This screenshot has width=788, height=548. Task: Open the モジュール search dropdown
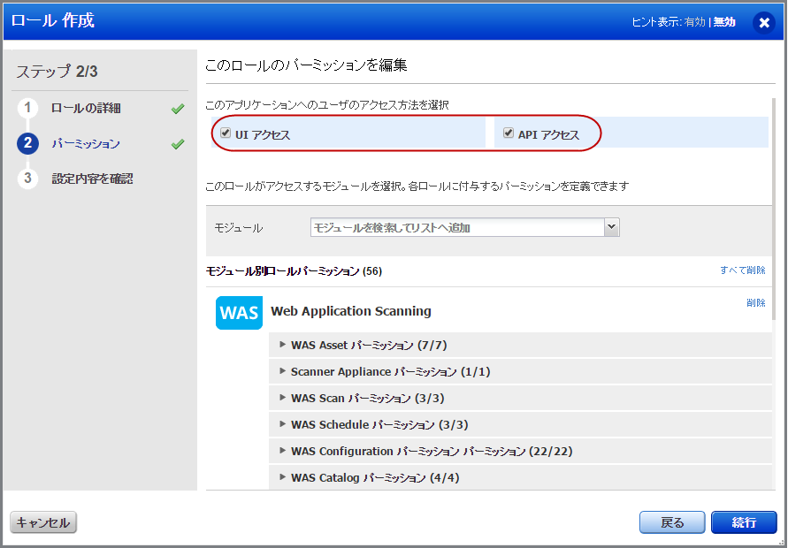[x=612, y=227]
